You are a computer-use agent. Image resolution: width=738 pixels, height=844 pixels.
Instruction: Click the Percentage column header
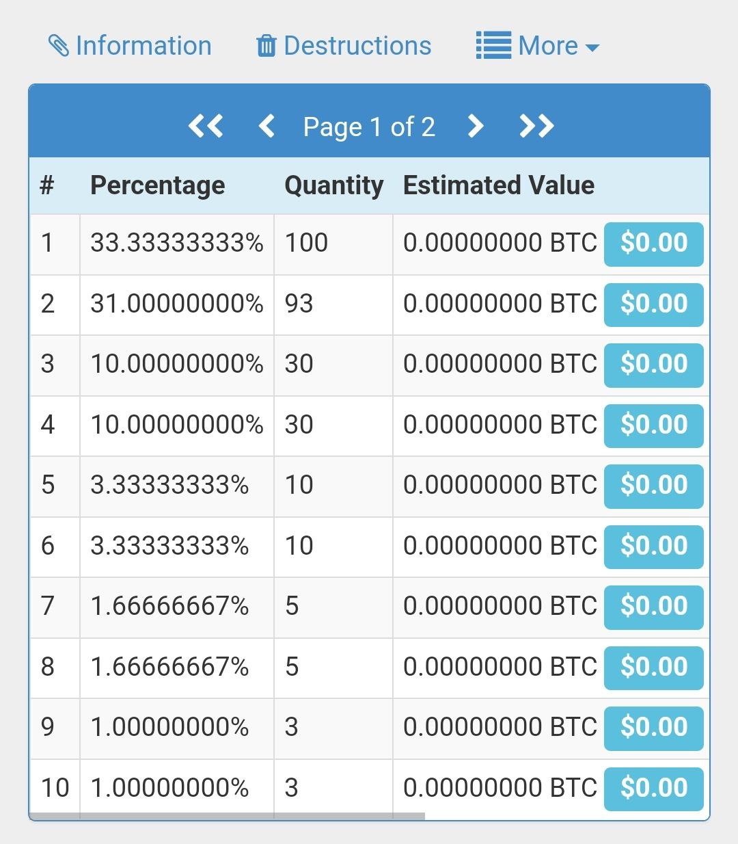point(158,185)
